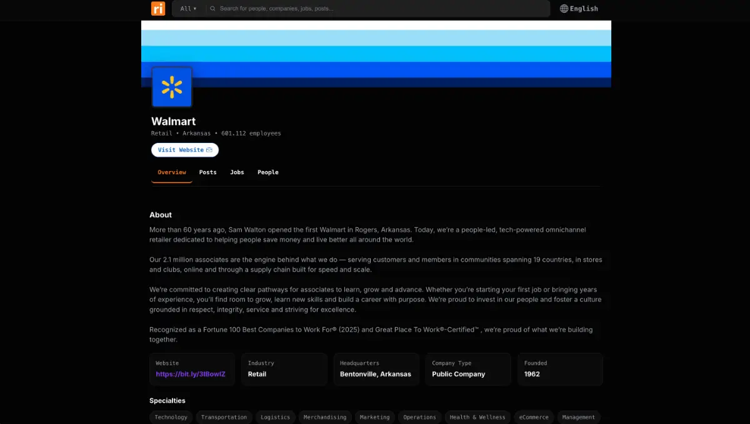Click the Logistics specialty chip
The image size is (750, 424).
tap(275, 417)
